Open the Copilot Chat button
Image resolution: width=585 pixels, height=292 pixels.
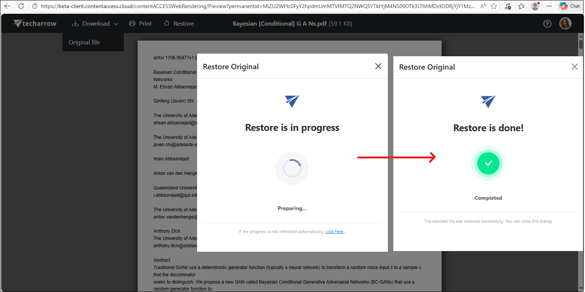[570, 6]
